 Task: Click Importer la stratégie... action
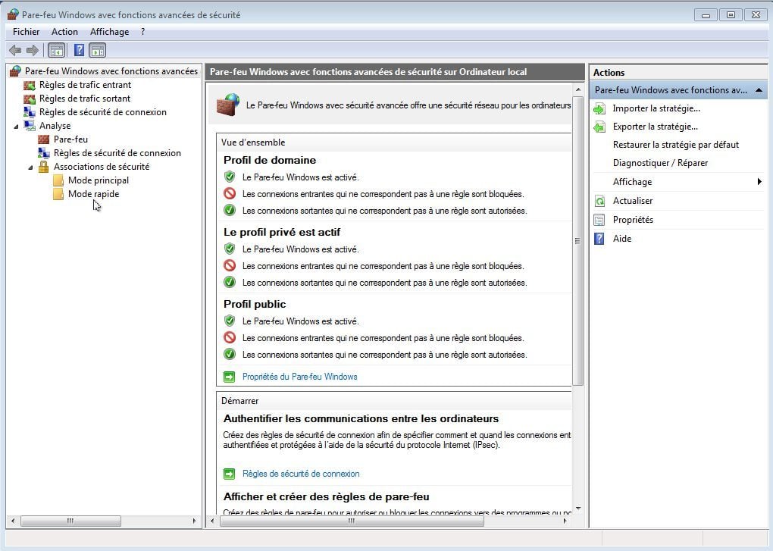click(656, 108)
